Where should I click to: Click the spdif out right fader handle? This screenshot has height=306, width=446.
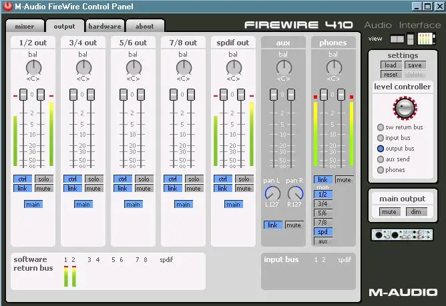click(241, 95)
